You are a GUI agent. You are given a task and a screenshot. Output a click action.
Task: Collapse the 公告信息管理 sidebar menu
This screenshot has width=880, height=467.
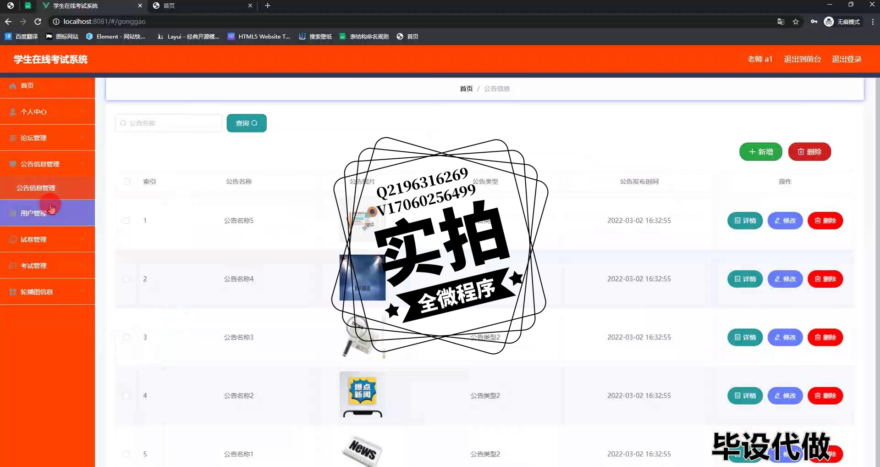(47, 164)
